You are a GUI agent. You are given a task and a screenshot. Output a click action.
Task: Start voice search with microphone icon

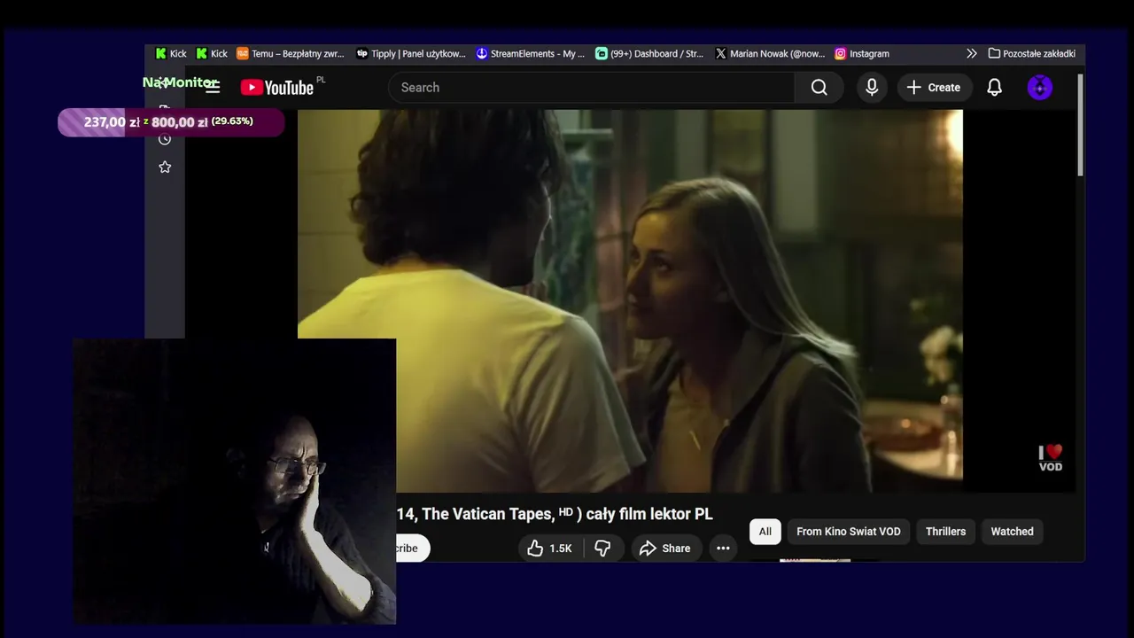[872, 87]
